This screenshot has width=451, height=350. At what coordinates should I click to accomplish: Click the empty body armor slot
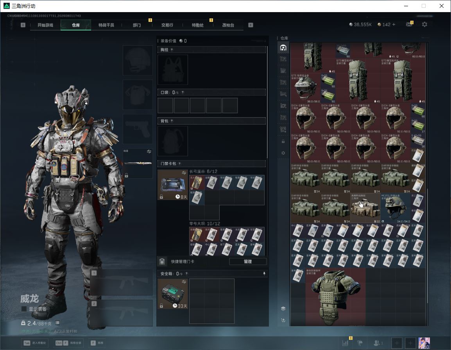point(138,95)
